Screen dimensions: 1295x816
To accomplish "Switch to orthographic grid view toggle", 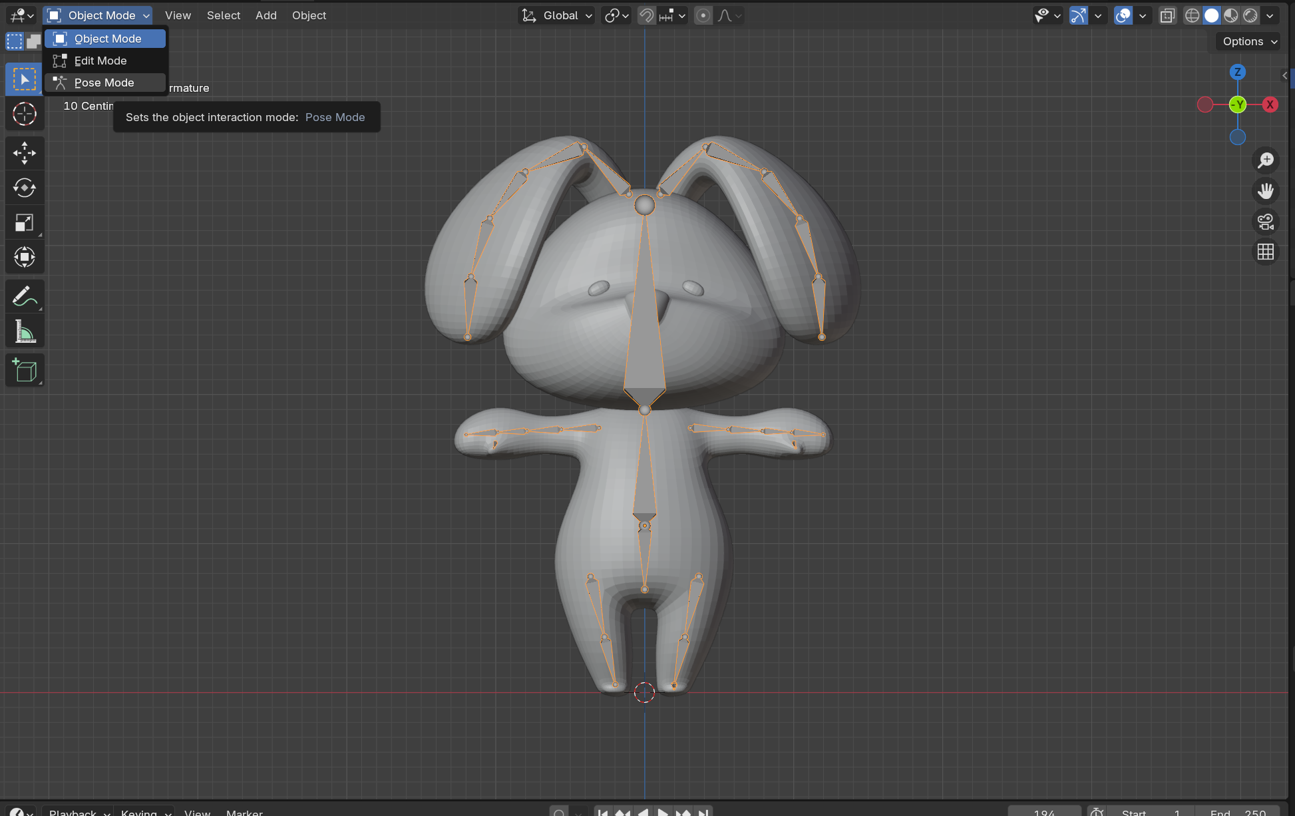I will tap(1265, 252).
